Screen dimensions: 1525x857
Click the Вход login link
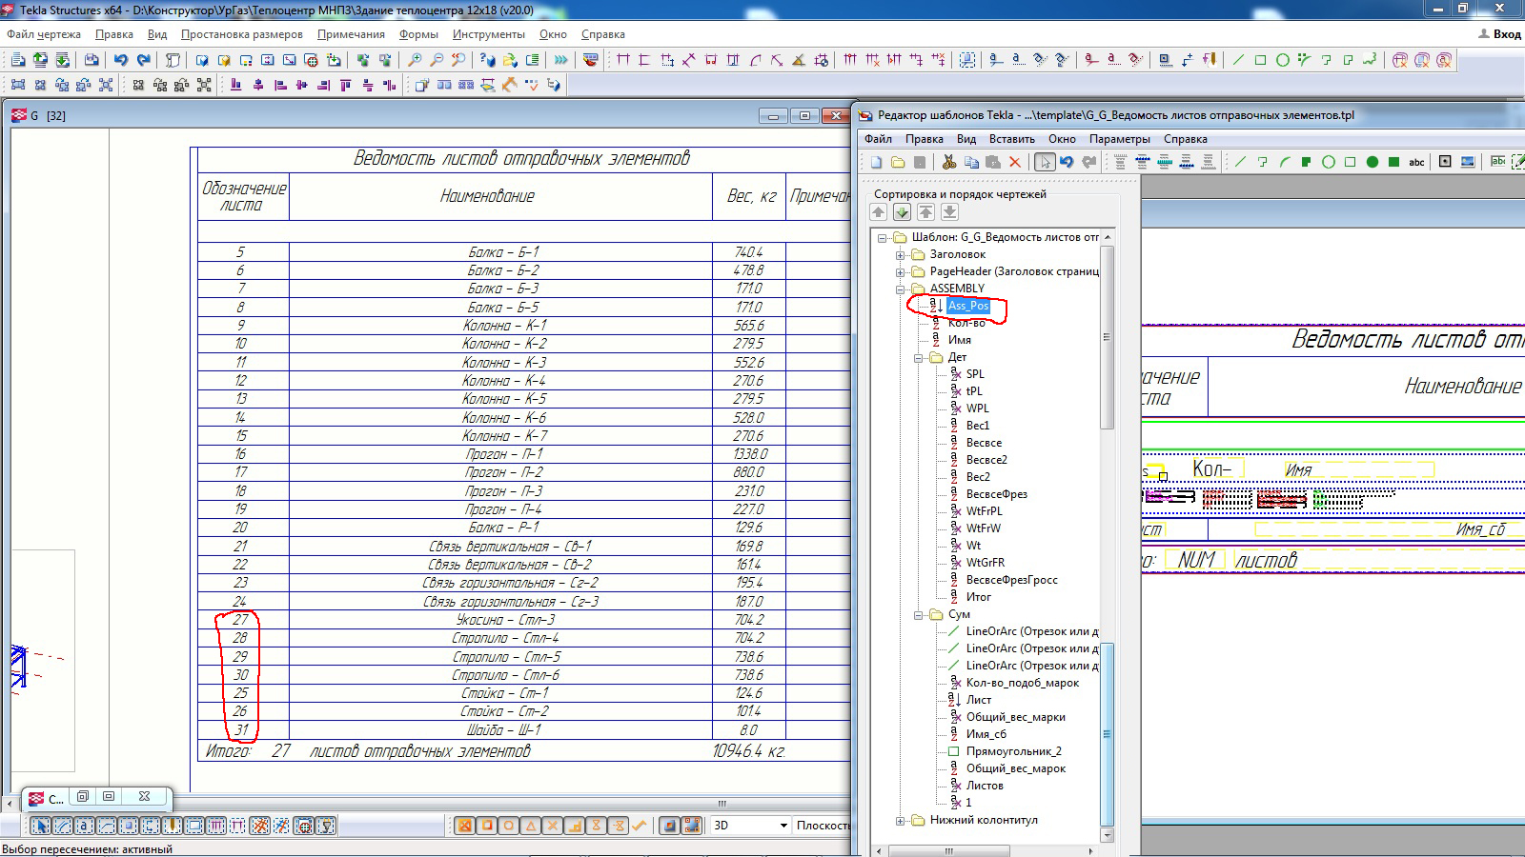click(1506, 34)
